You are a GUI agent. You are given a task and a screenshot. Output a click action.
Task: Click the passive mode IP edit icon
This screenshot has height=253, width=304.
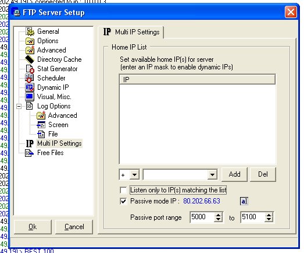pyautogui.click(x=244, y=201)
